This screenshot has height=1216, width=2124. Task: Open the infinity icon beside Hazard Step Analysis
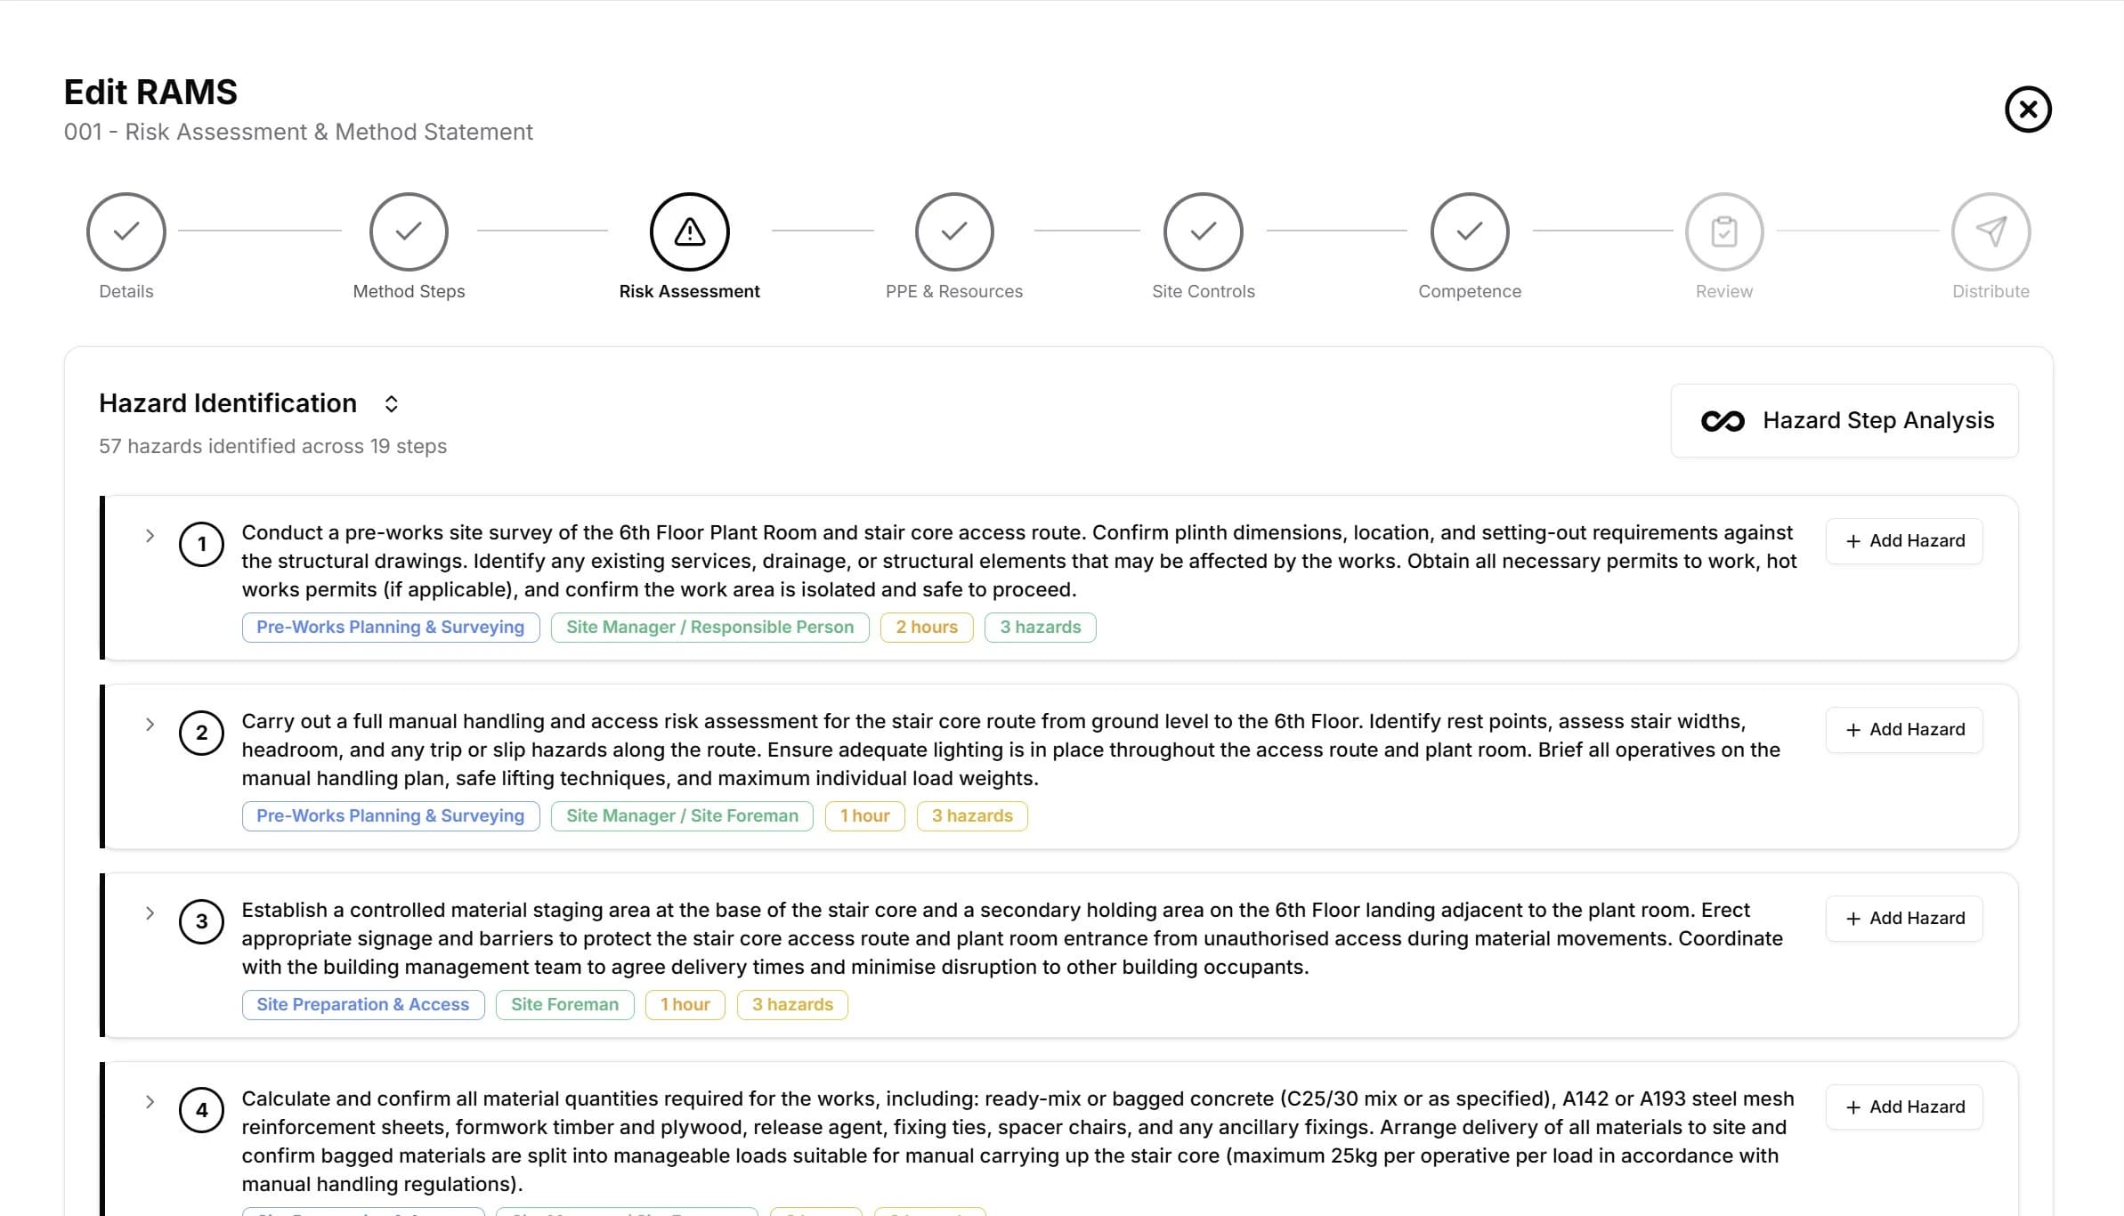click(x=1723, y=420)
